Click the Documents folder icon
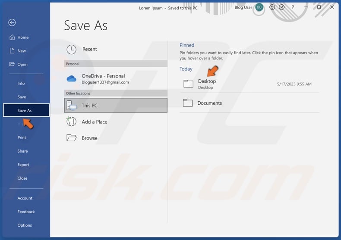Viewport: 341px width, 240px height. click(x=188, y=103)
